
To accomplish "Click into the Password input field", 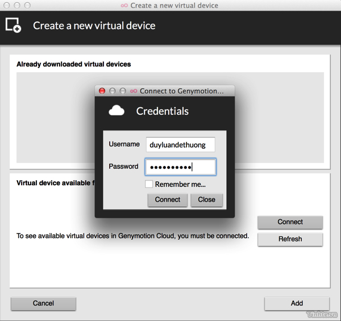I will pos(181,167).
